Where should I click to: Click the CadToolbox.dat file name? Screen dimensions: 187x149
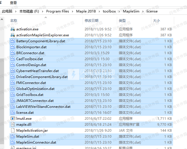(29, 59)
